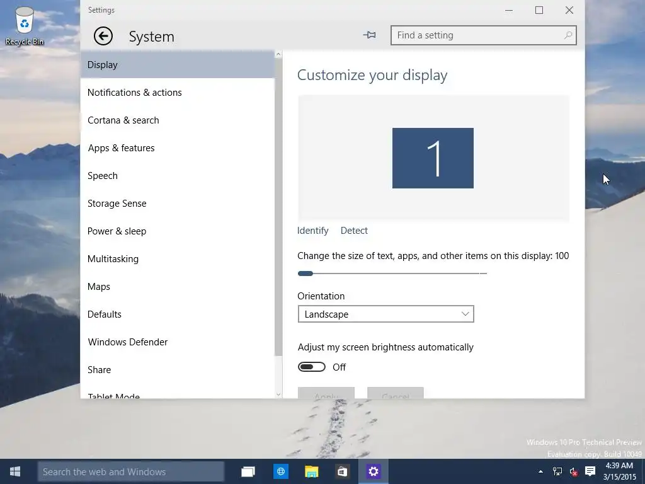This screenshot has width=645, height=484.
Task: Click the Find a setting search box
Action: (483, 35)
